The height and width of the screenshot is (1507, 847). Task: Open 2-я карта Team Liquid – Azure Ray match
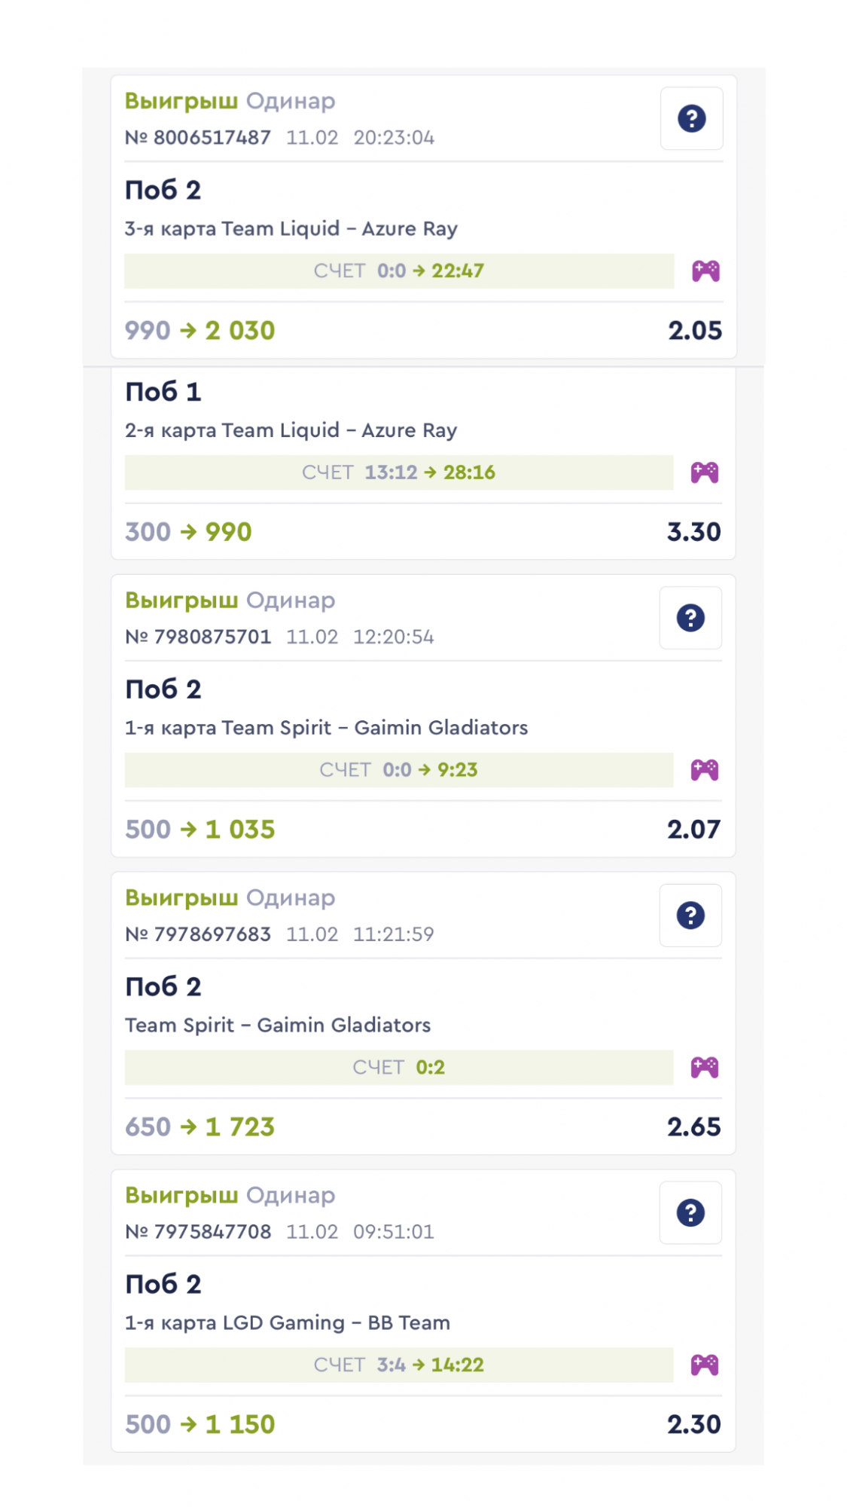click(291, 430)
